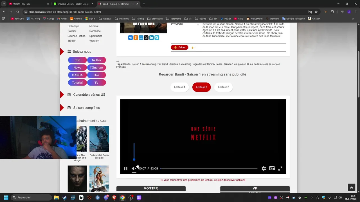Open On l'appelait Robin des Bois poster

tap(99, 139)
